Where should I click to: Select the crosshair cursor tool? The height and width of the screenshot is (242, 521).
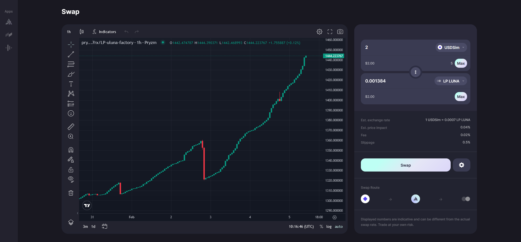coord(71,45)
